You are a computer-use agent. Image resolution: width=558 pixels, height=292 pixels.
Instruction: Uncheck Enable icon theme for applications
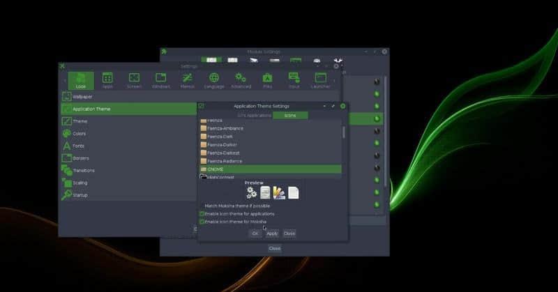[202, 214]
